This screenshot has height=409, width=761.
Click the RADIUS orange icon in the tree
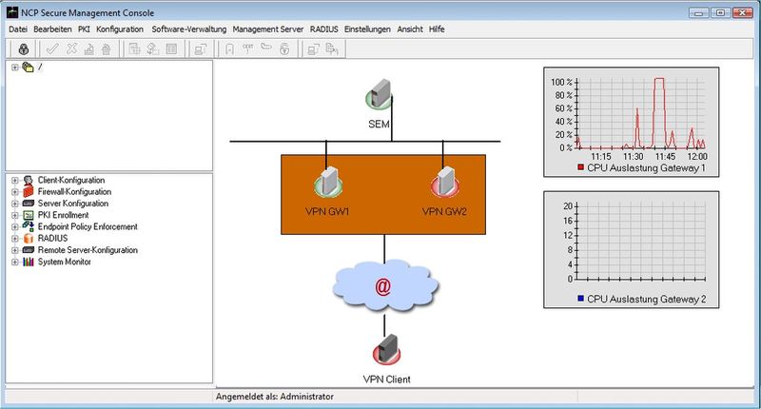29,238
